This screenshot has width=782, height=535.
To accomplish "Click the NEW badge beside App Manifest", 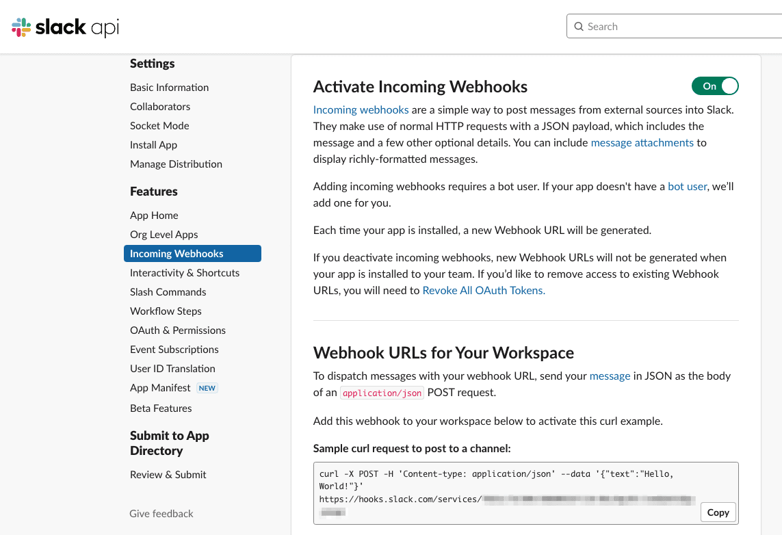I will coord(207,388).
